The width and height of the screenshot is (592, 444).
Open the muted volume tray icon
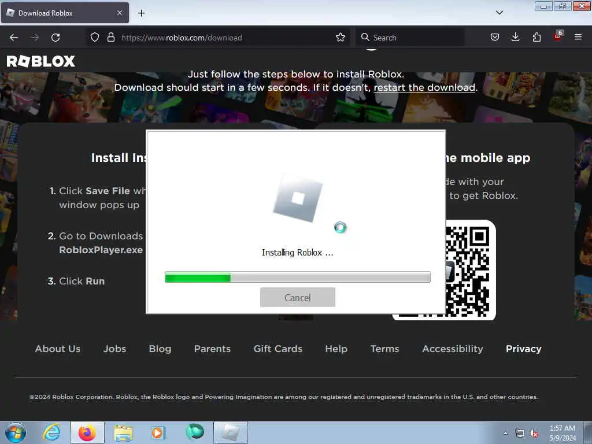coord(534,434)
